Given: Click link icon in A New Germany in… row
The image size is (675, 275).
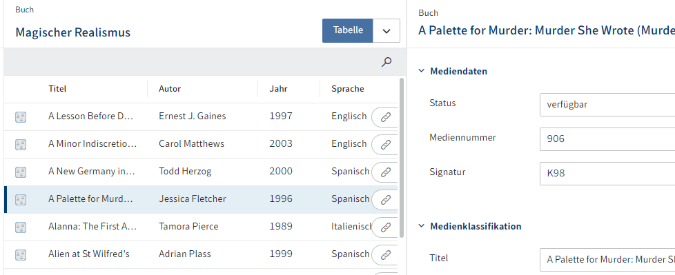Looking at the screenshot, I should tap(385, 172).
